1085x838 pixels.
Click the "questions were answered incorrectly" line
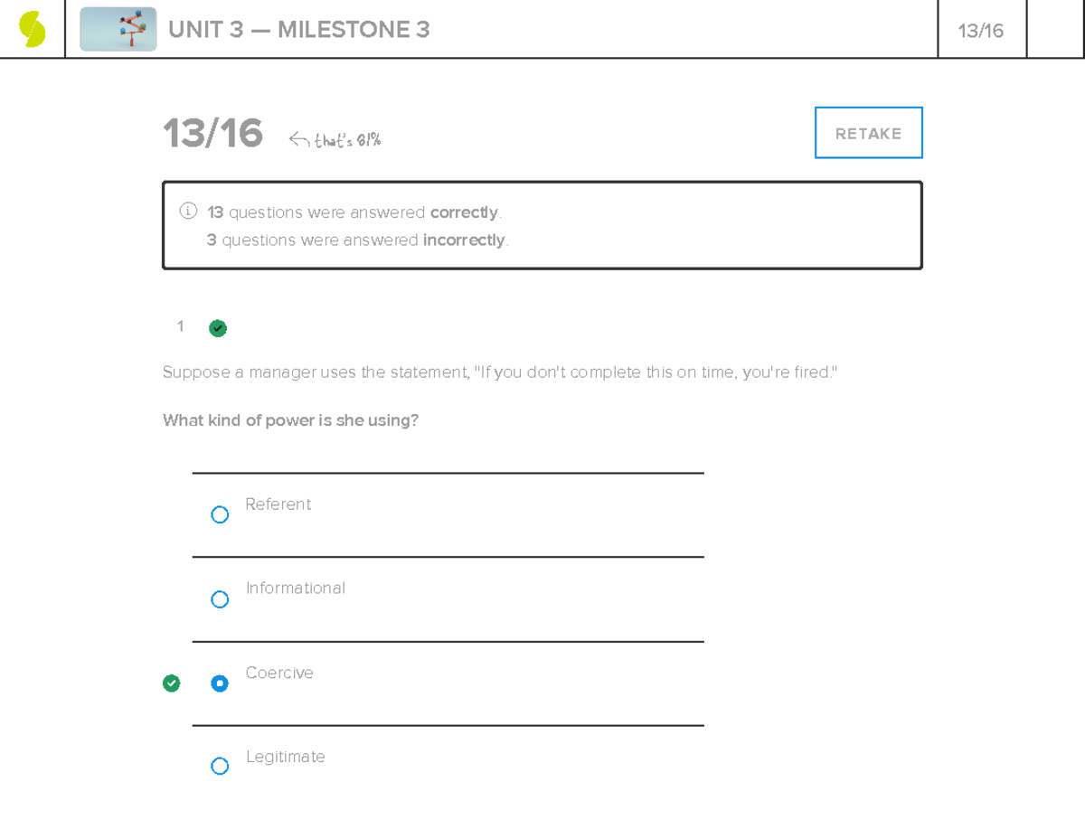coord(357,240)
